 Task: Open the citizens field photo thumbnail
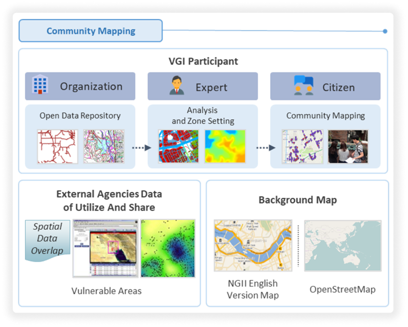tap(348, 147)
